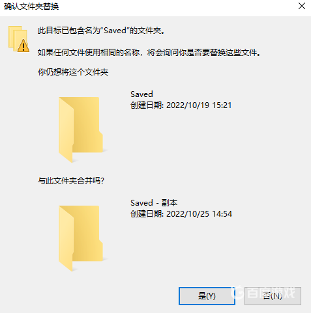Screen dimensions: 311x313
Task: Click the 创建日期 label under Saved
Action: [x=147, y=105]
